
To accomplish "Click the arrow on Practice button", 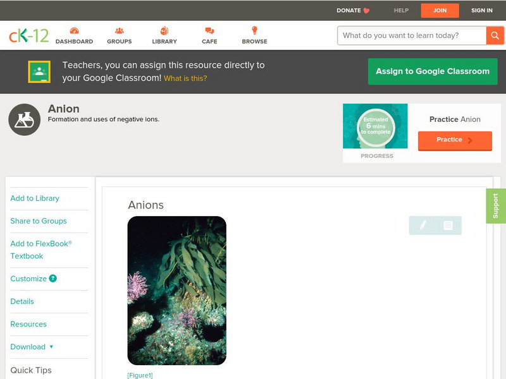I will 470,140.
